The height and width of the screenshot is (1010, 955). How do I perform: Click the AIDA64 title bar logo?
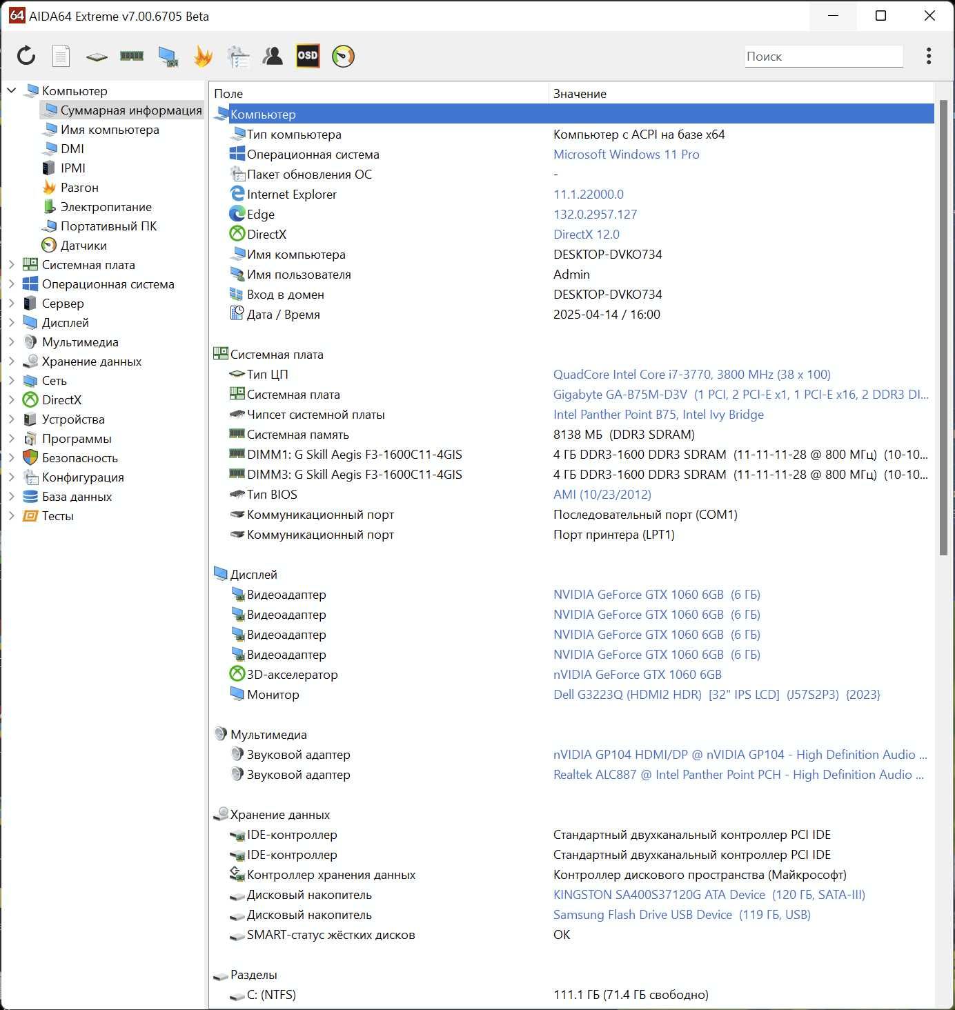17,15
